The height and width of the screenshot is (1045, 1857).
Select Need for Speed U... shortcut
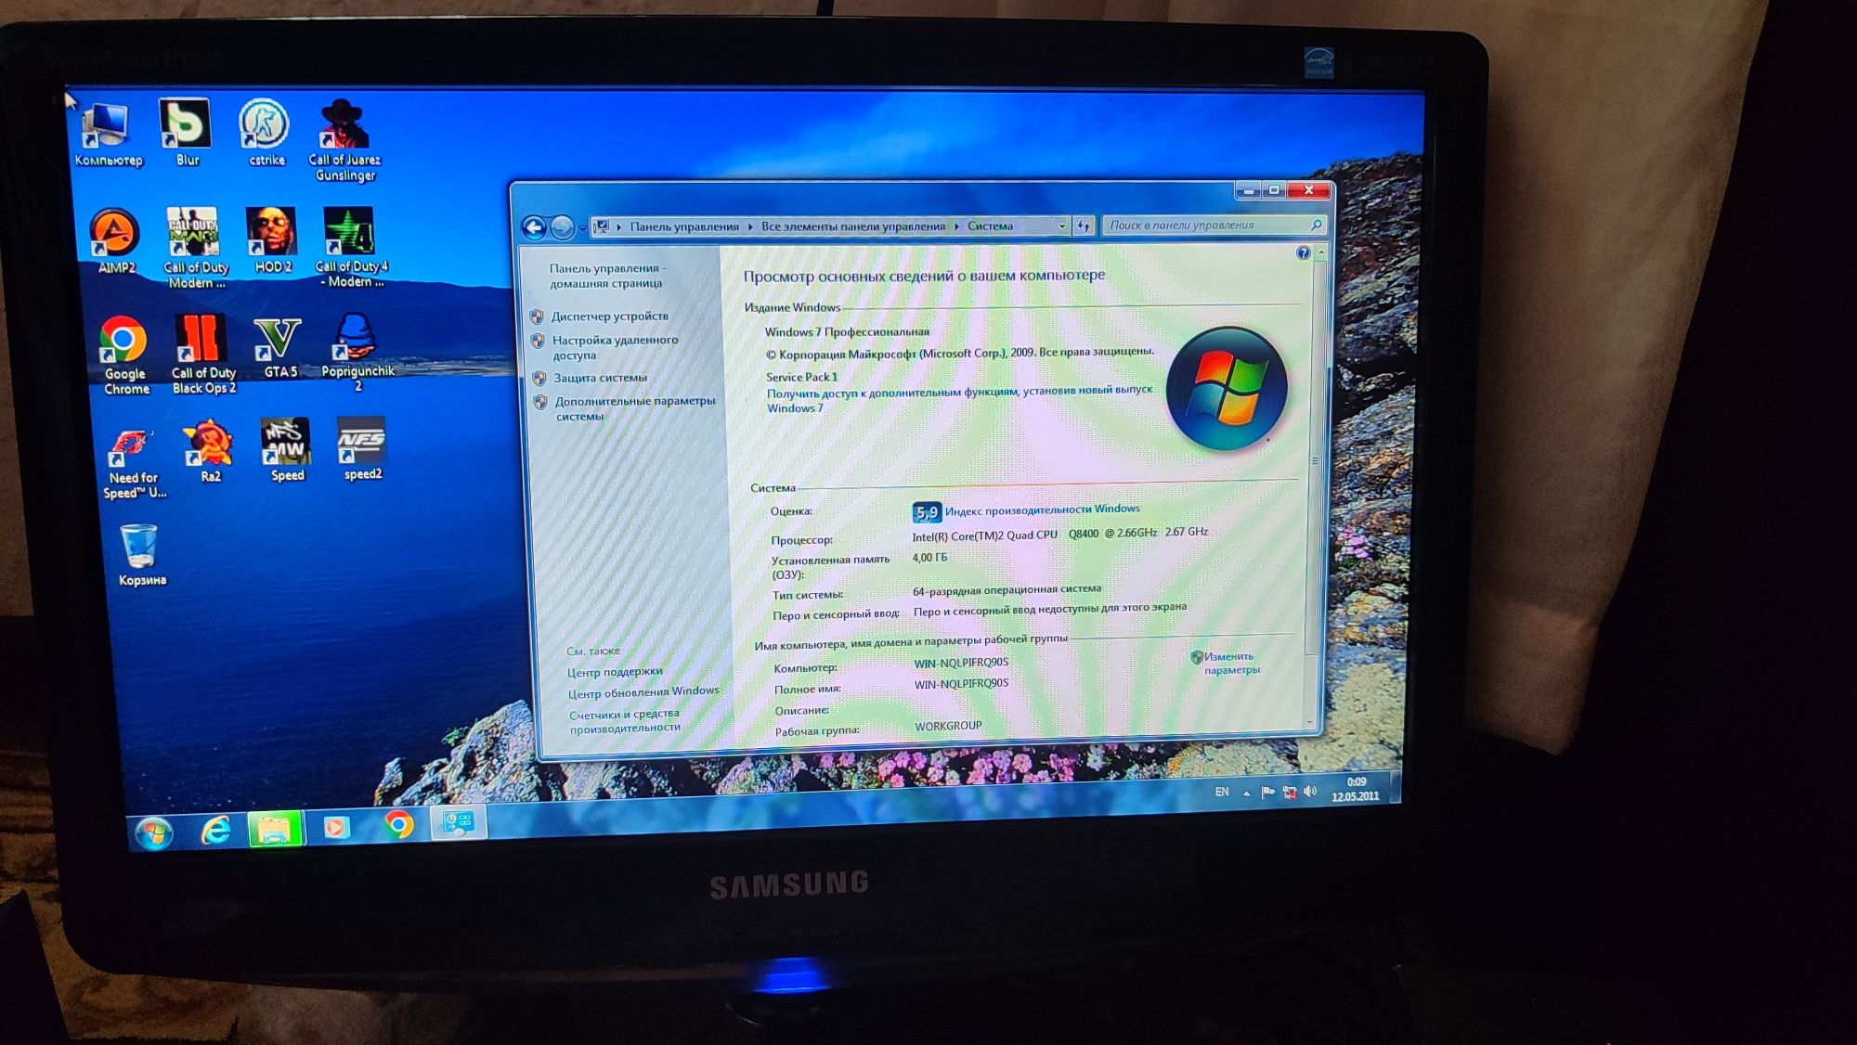[x=134, y=464]
